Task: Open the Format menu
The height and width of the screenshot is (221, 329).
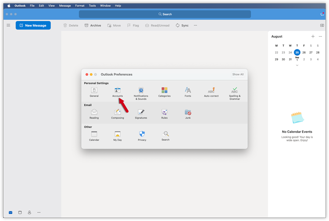Action: point(79,6)
